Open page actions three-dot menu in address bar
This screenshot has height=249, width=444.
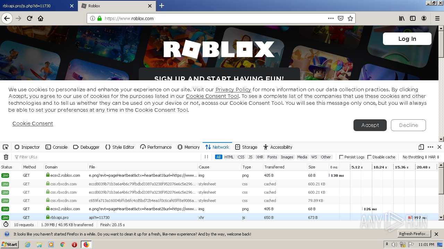tap(331, 18)
